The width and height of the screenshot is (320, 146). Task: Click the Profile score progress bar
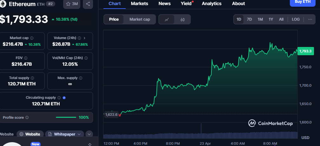pos(66,117)
